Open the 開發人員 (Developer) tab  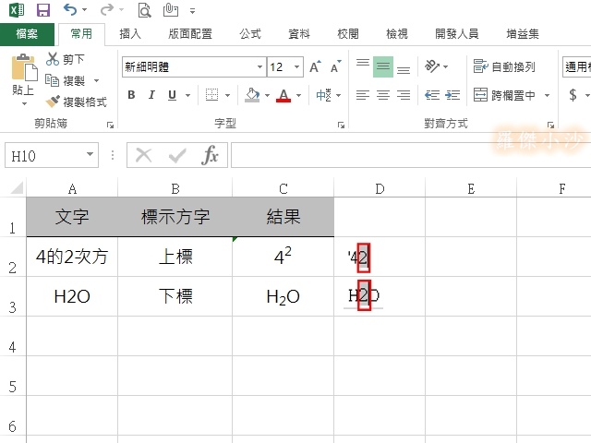pyautogui.click(x=457, y=34)
